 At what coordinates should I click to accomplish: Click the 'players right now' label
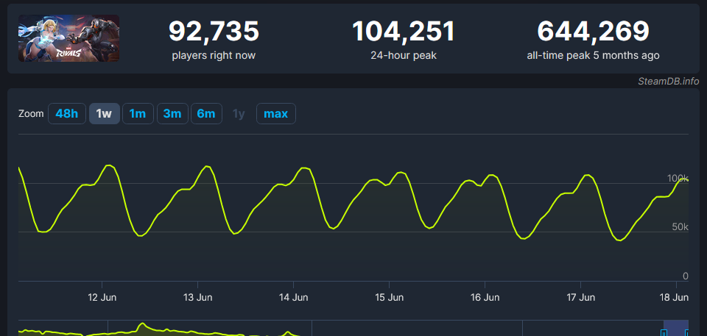[x=214, y=56]
